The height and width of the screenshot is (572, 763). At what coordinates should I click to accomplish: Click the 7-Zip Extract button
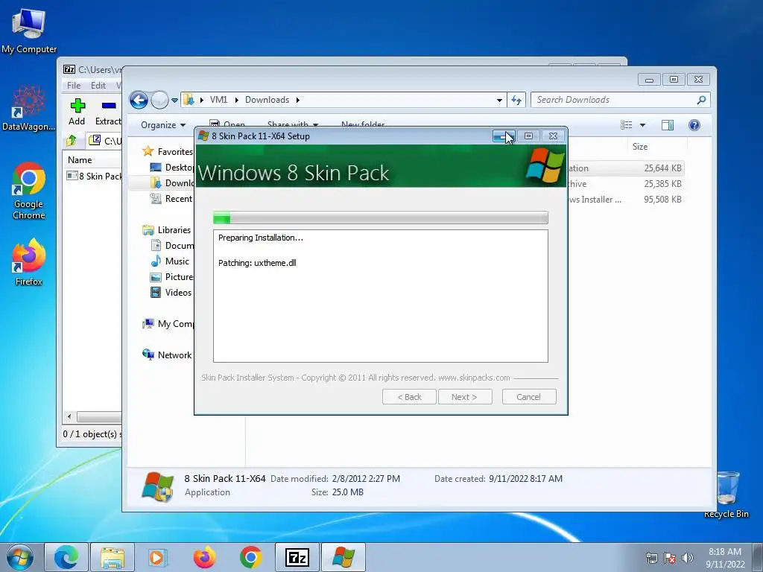pos(108,112)
